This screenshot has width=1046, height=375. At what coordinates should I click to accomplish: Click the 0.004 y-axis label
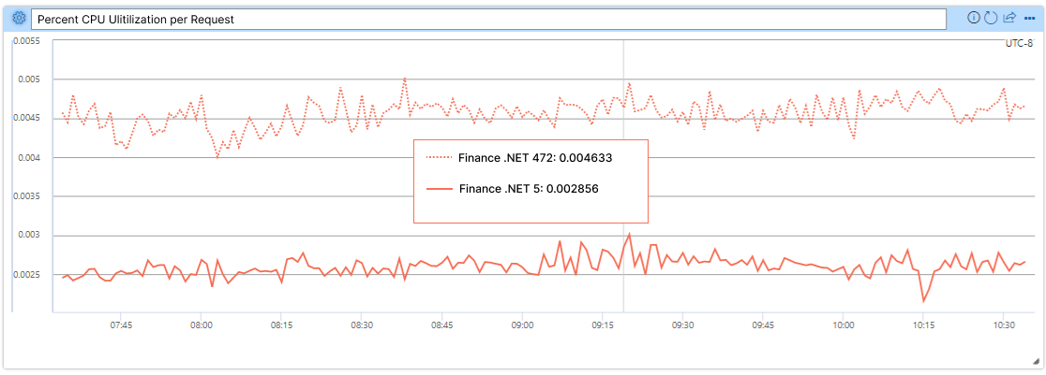pyautogui.click(x=29, y=158)
